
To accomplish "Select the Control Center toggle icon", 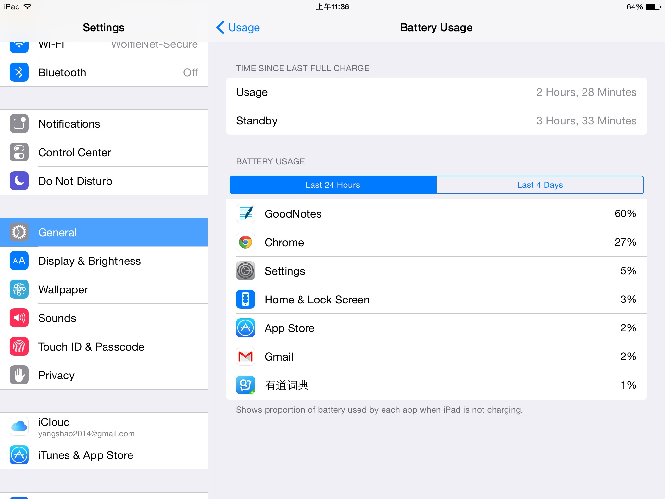I will pos(19,152).
